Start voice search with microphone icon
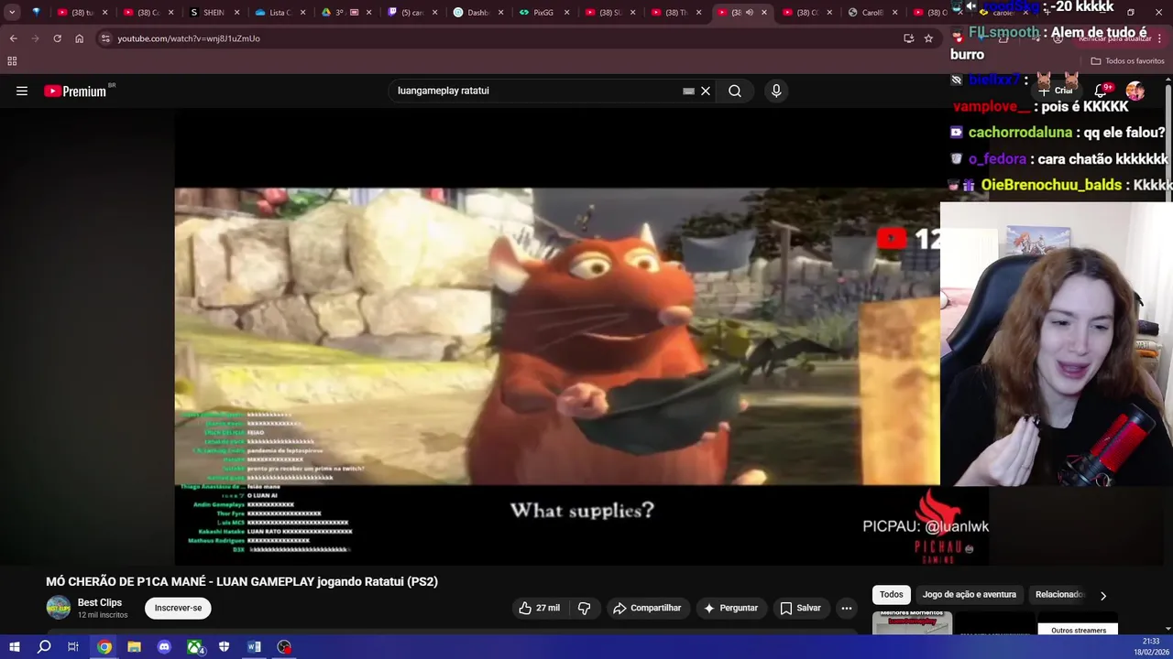1173x659 pixels. point(776,91)
